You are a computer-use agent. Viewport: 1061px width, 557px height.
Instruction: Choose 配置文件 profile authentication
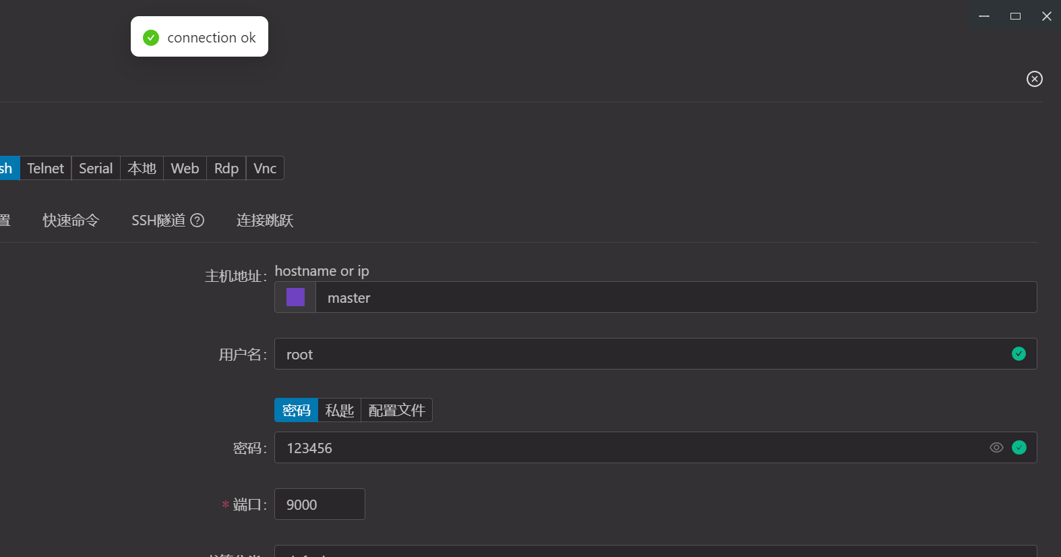396,410
